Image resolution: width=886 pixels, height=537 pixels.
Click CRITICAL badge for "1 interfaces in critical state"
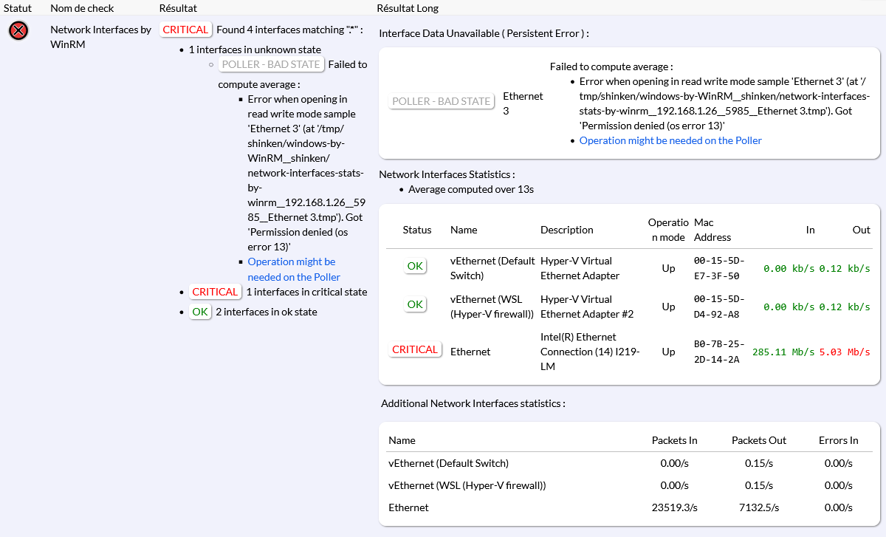click(x=215, y=292)
